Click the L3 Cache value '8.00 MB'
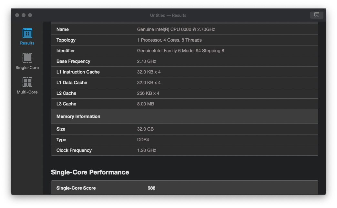Screen dimensions: 337x208 [146, 104]
